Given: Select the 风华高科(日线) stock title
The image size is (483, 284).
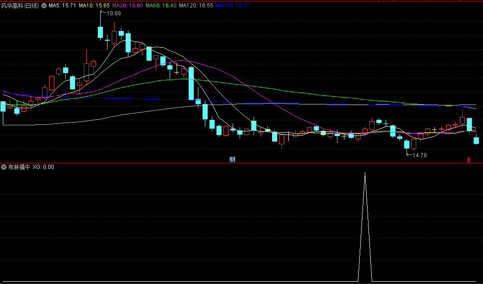Looking at the screenshot, I should (x=20, y=6).
